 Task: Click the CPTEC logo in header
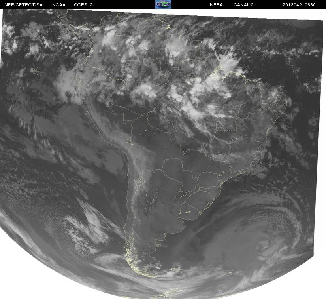click(x=163, y=4)
